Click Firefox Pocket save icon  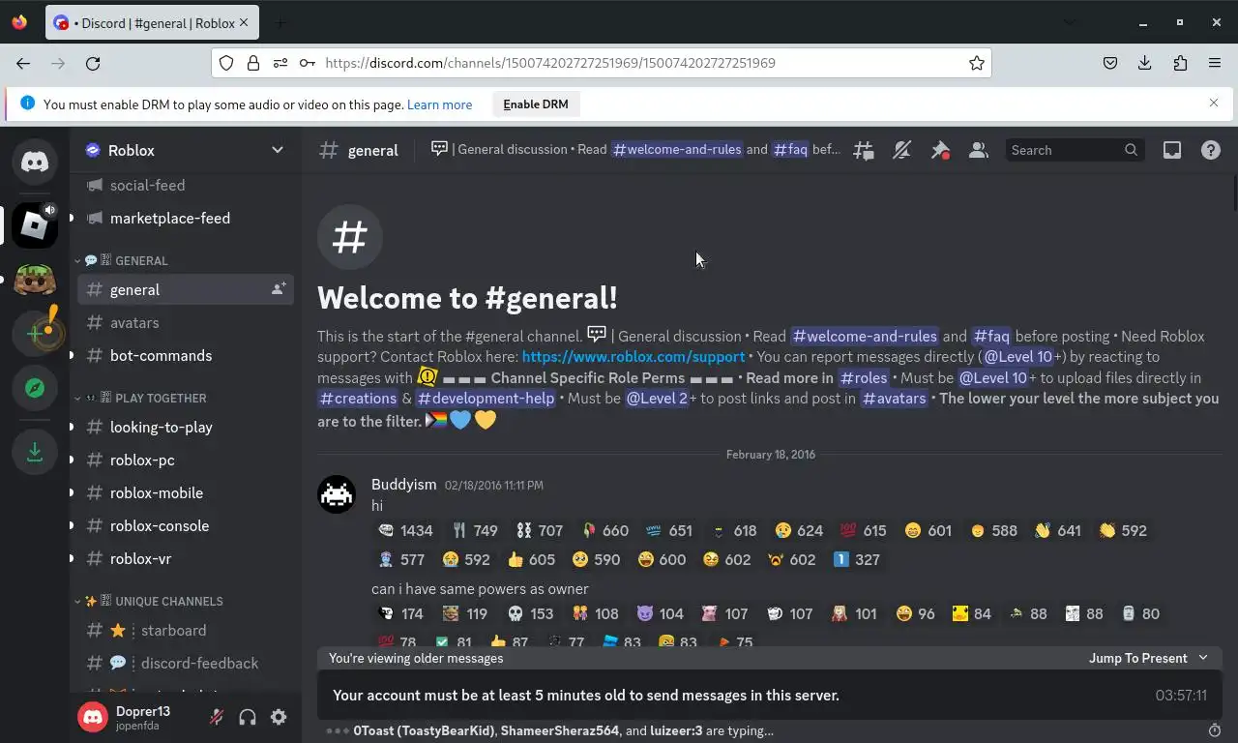click(x=1110, y=63)
